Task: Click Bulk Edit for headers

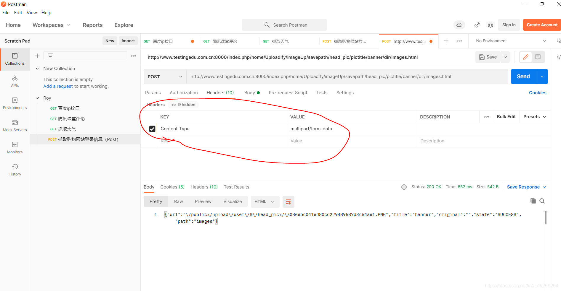Action: 506,117
